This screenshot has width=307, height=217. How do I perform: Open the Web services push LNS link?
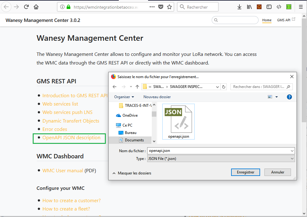click(67, 112)
